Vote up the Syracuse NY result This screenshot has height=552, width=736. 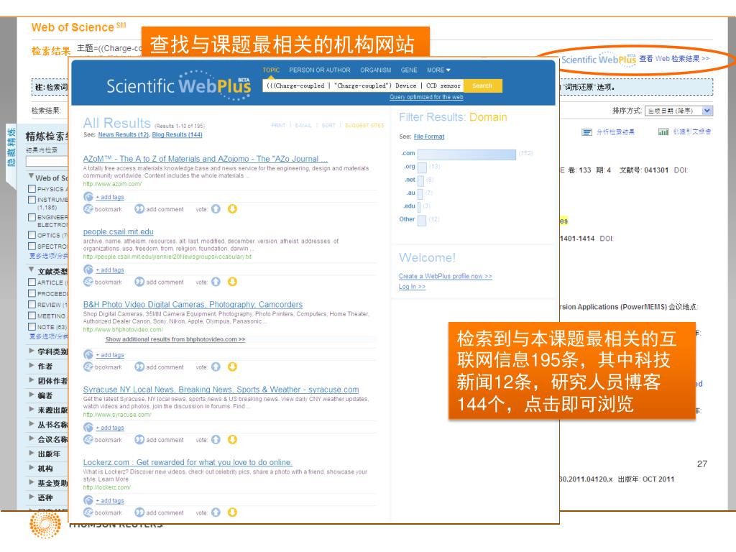tap(216, 439)
